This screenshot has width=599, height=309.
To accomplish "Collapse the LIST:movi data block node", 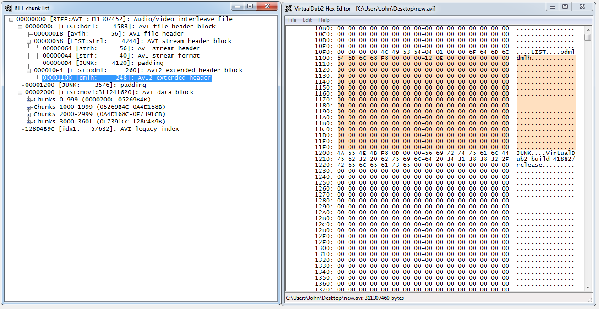I will pos(20,92).
